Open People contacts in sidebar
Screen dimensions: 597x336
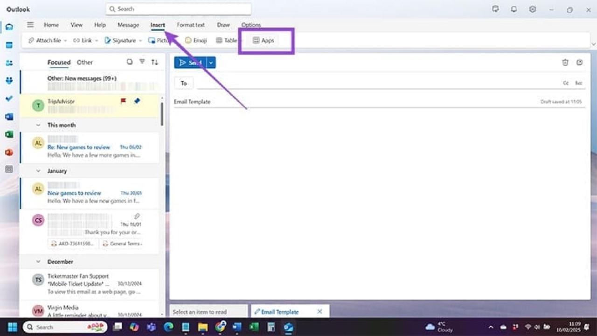pyautogui.click(x=9, y=63)
